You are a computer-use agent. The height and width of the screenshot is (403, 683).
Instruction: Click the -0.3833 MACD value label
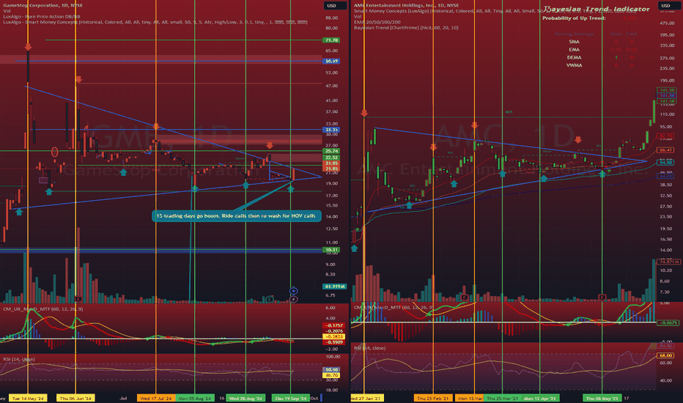point(333,337)
